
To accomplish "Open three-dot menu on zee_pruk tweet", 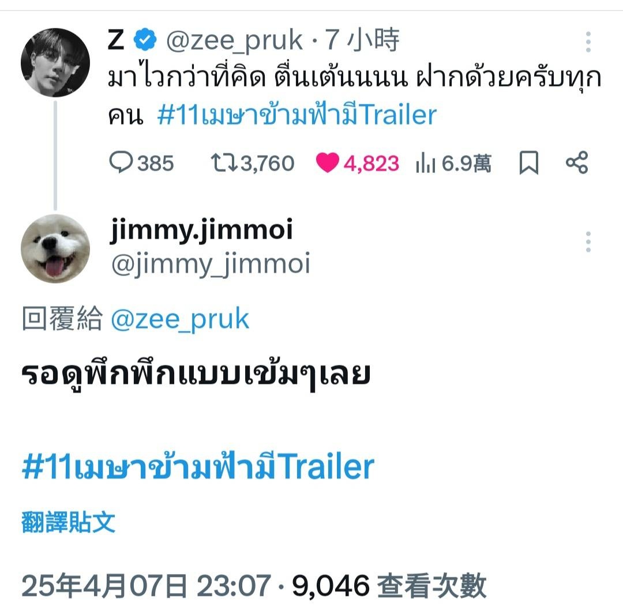I will (588, 41).
